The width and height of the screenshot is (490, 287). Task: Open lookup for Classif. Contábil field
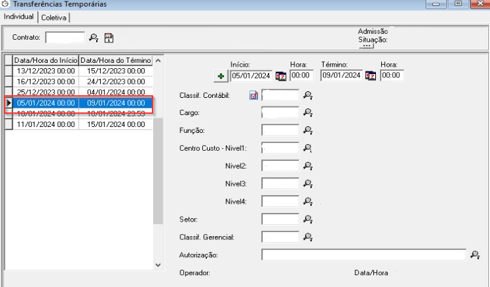pyautogui.click(x=307, y=96)
